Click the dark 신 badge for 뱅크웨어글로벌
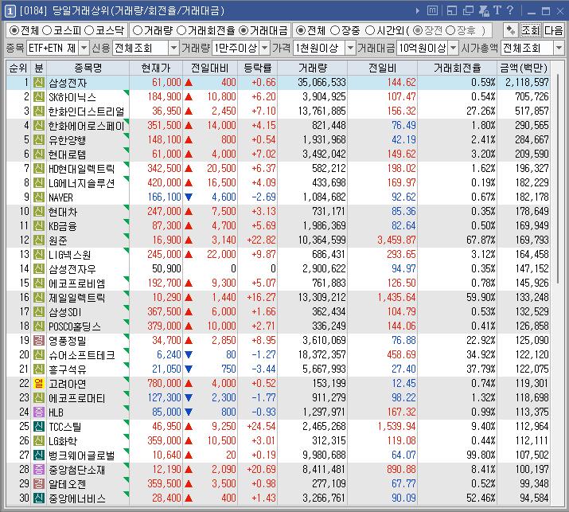569x512 pixels. tap(39, 455)
